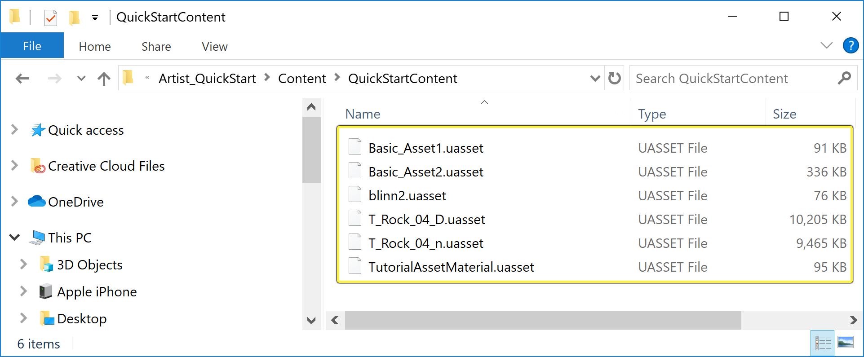Open the address bar history dropdown
This screenshot has height=357, width=864.
(x=595, y=79)
